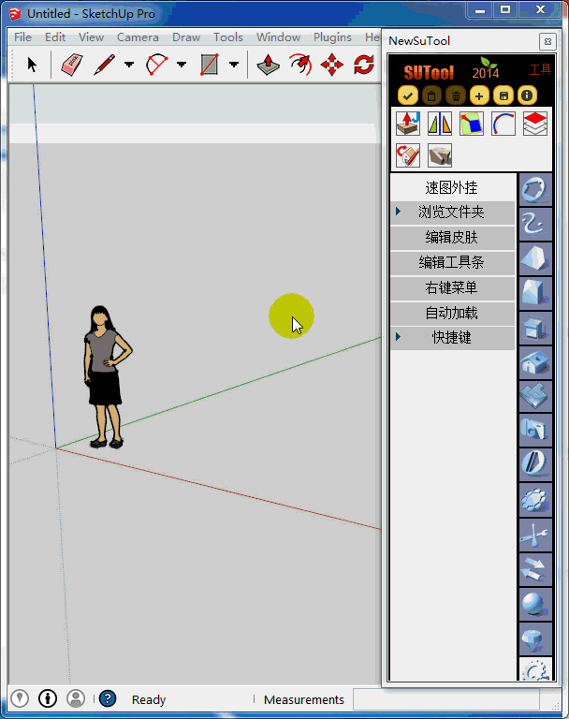Open the beveled block category icon
The width and height of the screenshot is (569, 719).
[535, 293]
